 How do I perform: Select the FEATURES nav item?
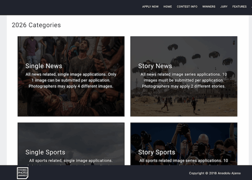point(239,6)
